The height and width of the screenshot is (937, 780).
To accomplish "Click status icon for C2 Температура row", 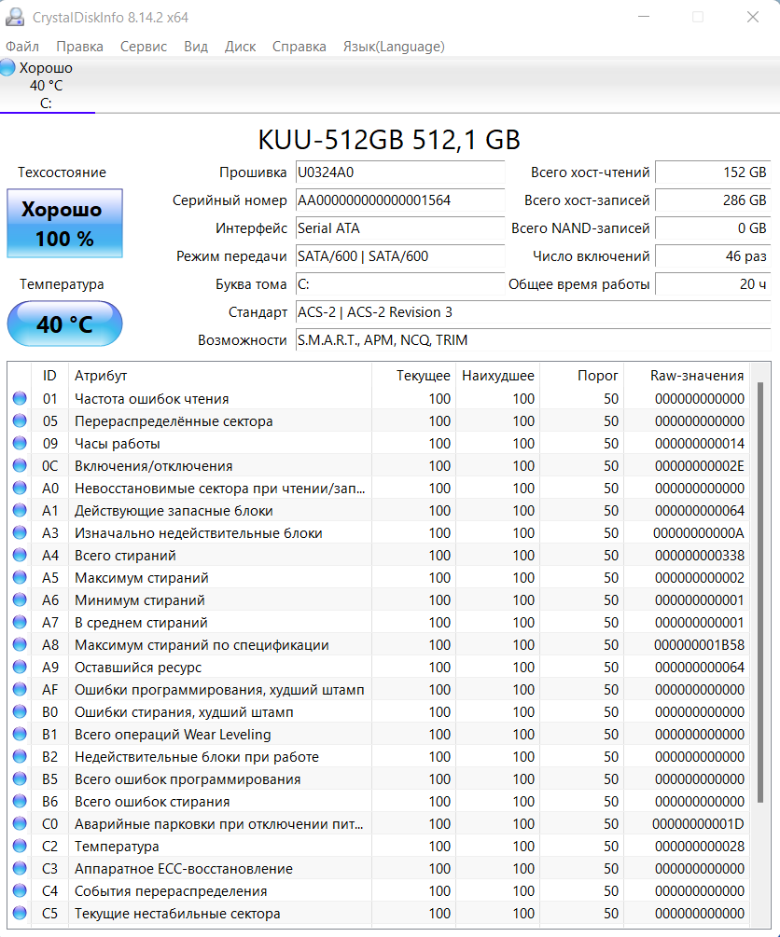I will 20,846.
